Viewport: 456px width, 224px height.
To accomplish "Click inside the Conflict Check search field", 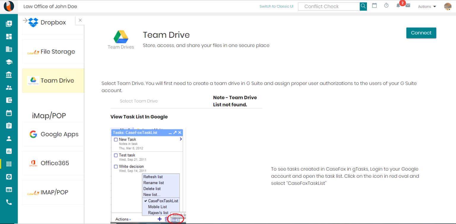I will pos(329,6).
